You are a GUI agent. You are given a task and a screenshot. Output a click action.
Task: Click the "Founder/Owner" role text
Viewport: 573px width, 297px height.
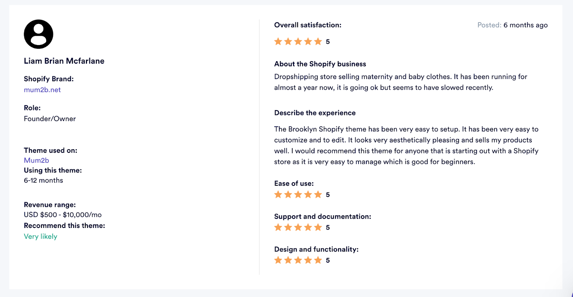[50, 119]
